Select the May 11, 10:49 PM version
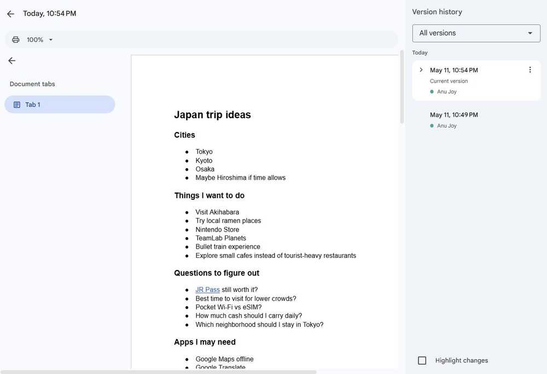547x374 pixels. (476, 120)
